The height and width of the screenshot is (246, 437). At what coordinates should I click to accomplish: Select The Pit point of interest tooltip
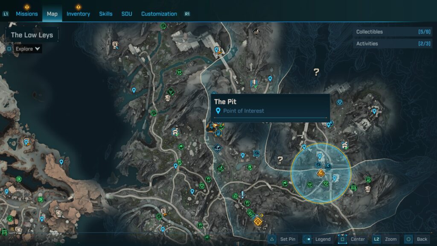(271, 106)
